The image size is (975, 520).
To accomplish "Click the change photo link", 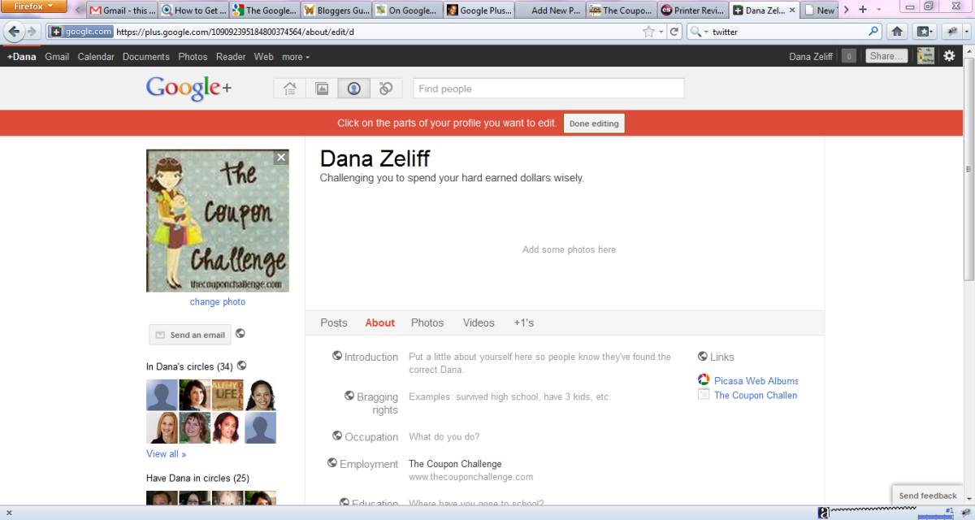I will point(218,301).
